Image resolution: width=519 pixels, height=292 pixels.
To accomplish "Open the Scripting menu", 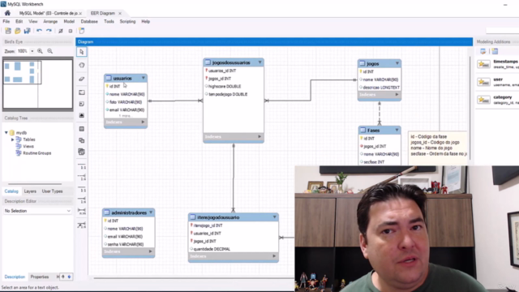I will [x=127, y=22].
